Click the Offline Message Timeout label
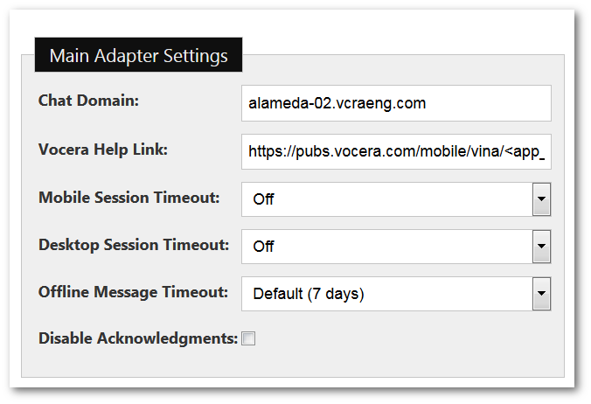The width and height of the screenshot is (591, 404). 133,291
